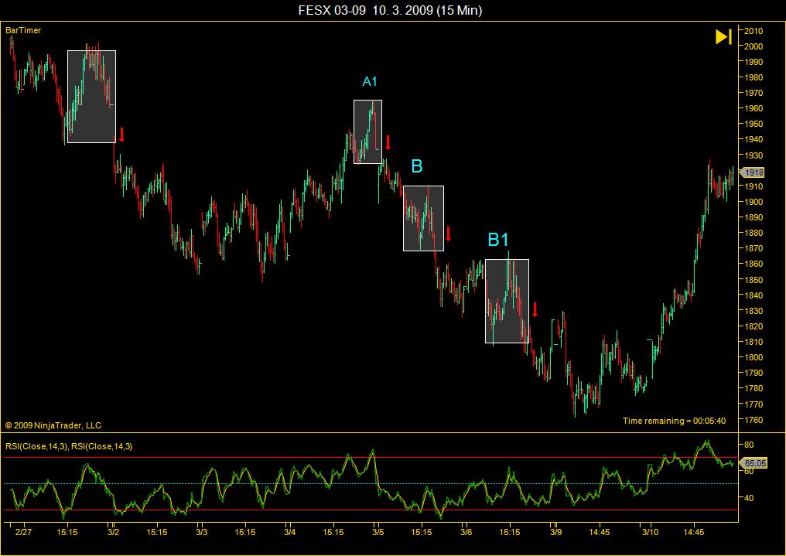The width and height of the screenshot is (786, 556).
Task: Click the © 2009 NinjaTrader, LLC text
Action: pyautogui.click(x=53, y=425)
